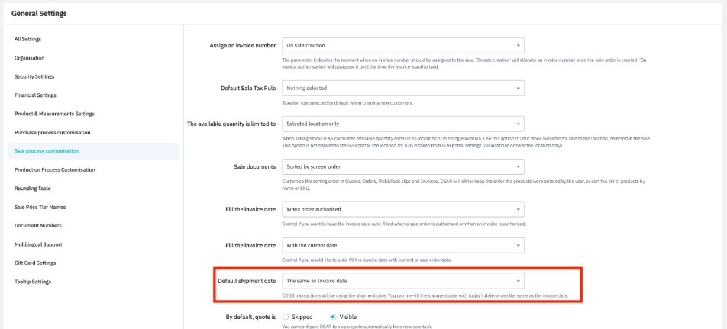
Task: Go to All Settings in sidebar
Action: 28,39
